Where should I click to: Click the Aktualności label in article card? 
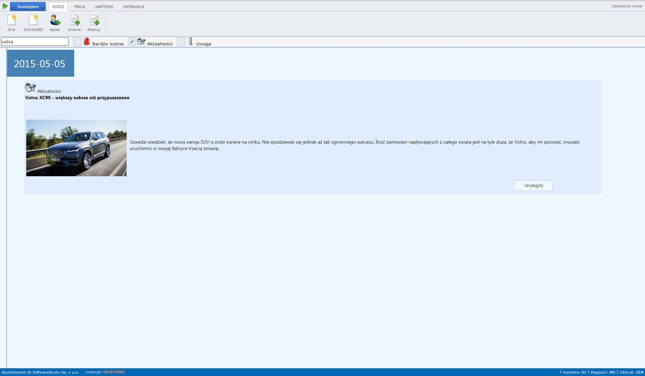click(49, 91)
